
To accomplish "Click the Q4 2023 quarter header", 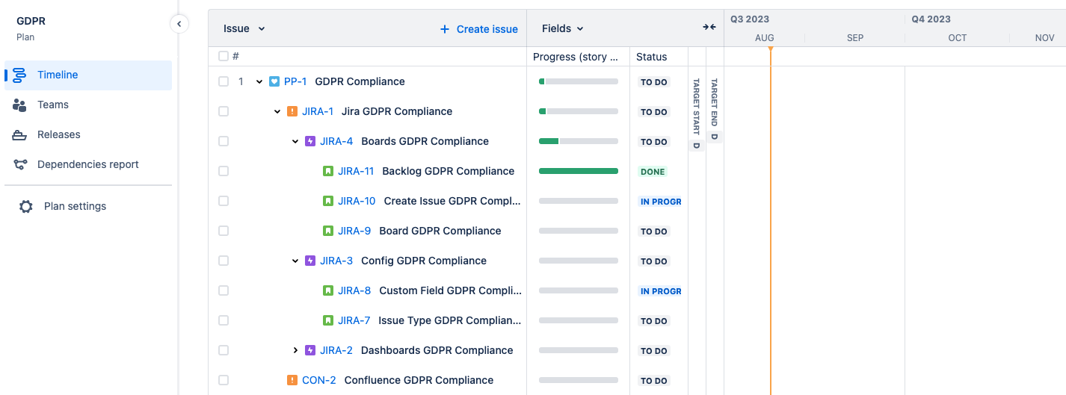I will (931, 19).
